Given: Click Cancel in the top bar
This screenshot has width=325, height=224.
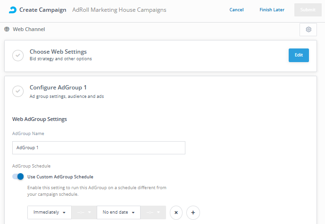Looking at the screenshot, I should [x=236, y=10].
